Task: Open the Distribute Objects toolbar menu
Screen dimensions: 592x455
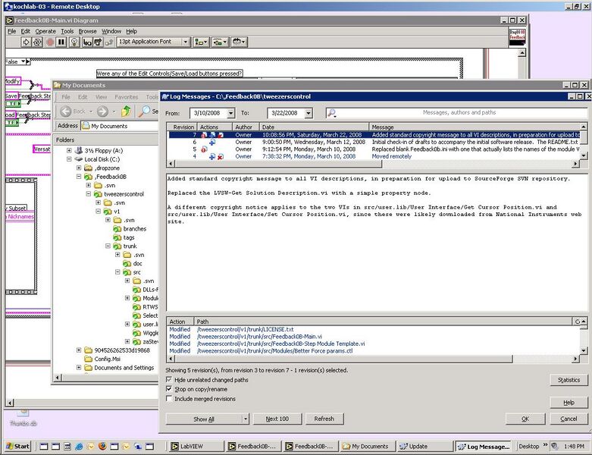Action: pyautogui.click(x=219, y=42)
